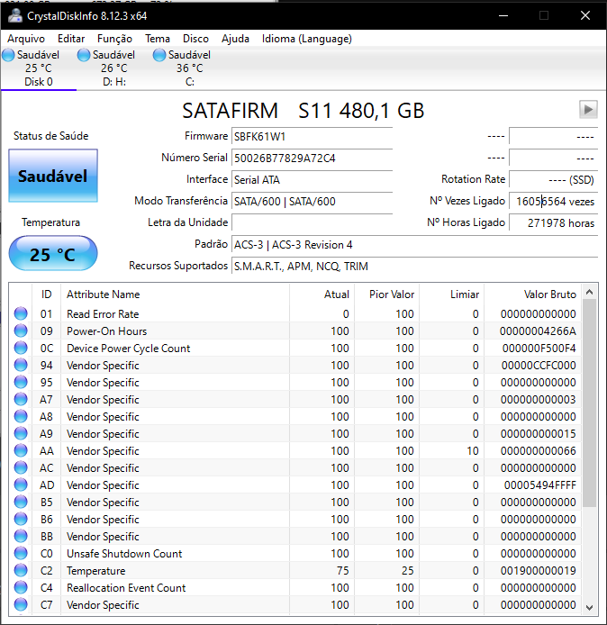This screenshot has width=607, height=625.
Task: Click status icon of Read Error Rate row
Action: [21, 313]
